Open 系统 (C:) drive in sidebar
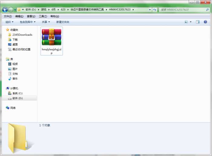 click(x=15, y=93)
